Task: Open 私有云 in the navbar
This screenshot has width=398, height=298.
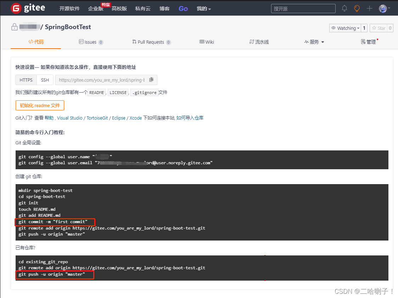Action: click(x=143, y=9)
